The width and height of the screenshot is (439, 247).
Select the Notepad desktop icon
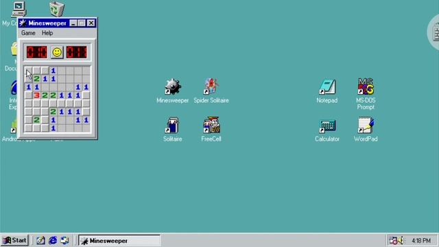tap(327, 91)
